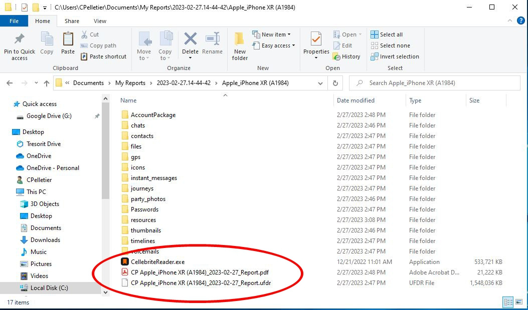The height and width of the screenshot is (310, 528).
Task: Click Invert selection in ribbon
Action: point(395,56)
